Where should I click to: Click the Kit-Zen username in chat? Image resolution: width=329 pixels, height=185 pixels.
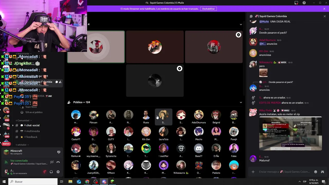tap(264, 51)
